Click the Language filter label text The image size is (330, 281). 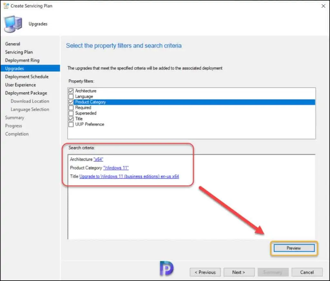coord(84,96)
